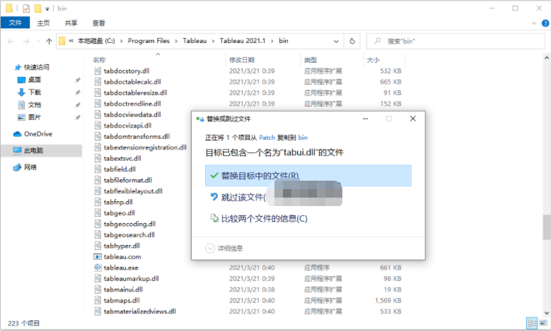Select 网络 in the navigation pane
551x331 pixels.
[30, 167]
